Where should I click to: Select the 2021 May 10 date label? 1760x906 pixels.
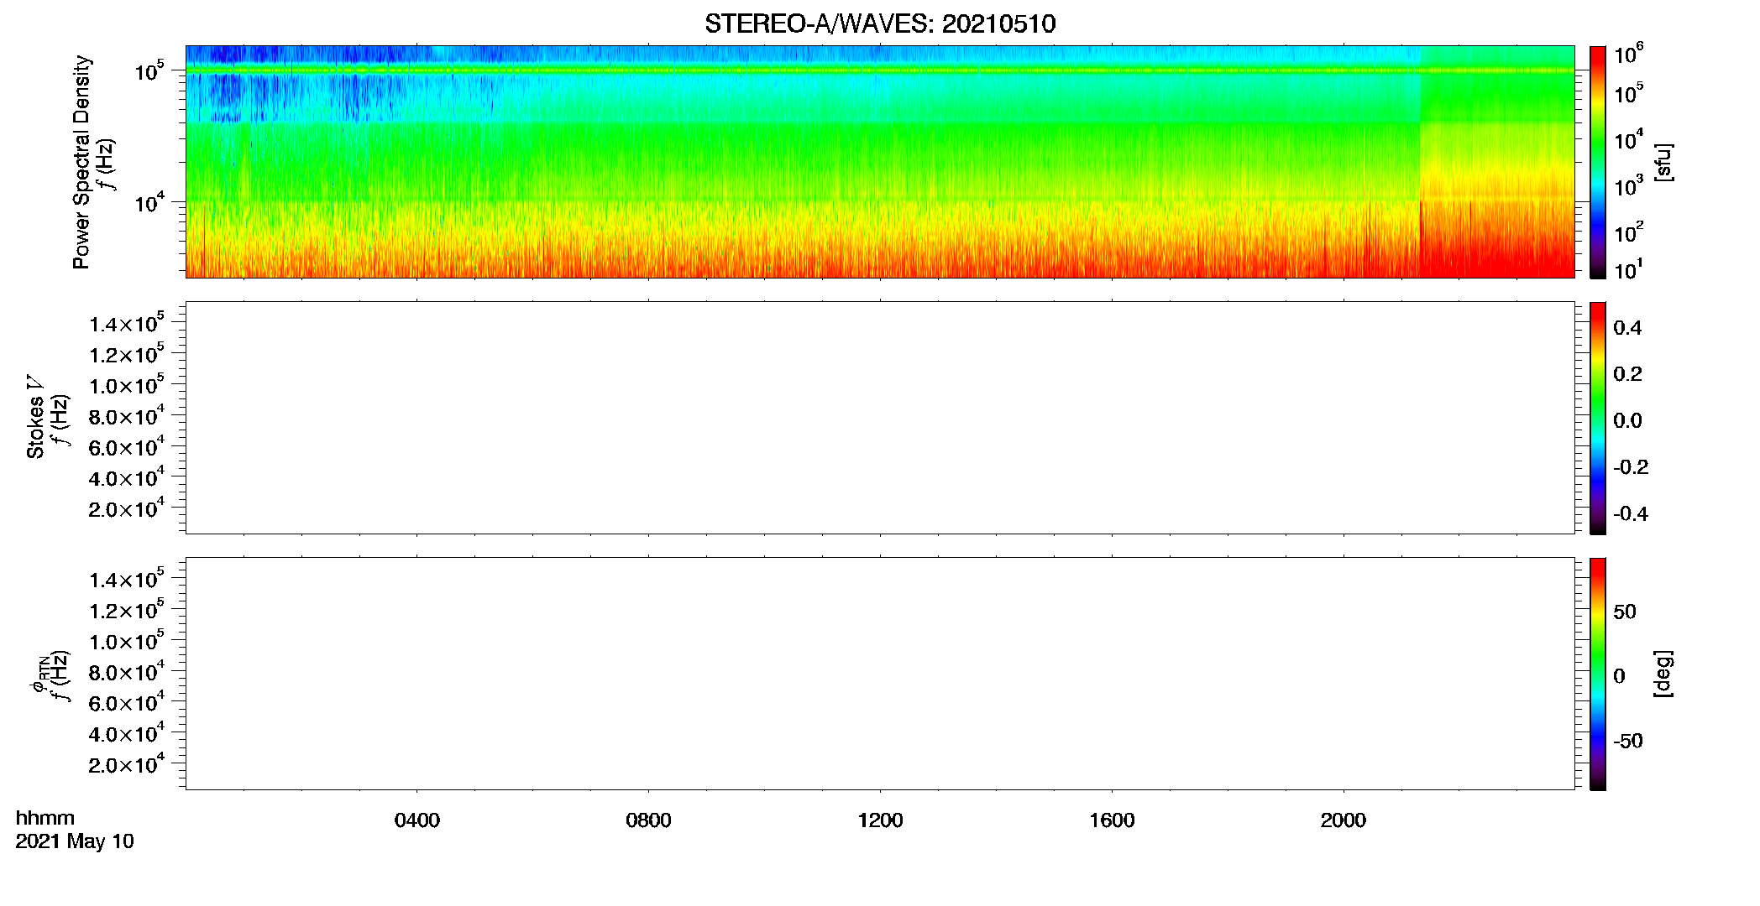pos(75,841)
